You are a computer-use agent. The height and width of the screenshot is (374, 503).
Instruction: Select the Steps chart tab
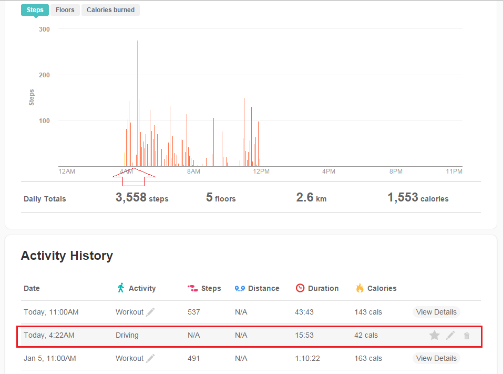35,10
